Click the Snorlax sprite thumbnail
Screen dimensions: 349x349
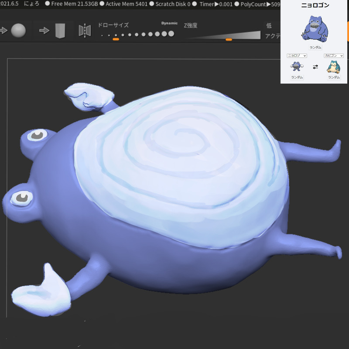click(333, 66)
